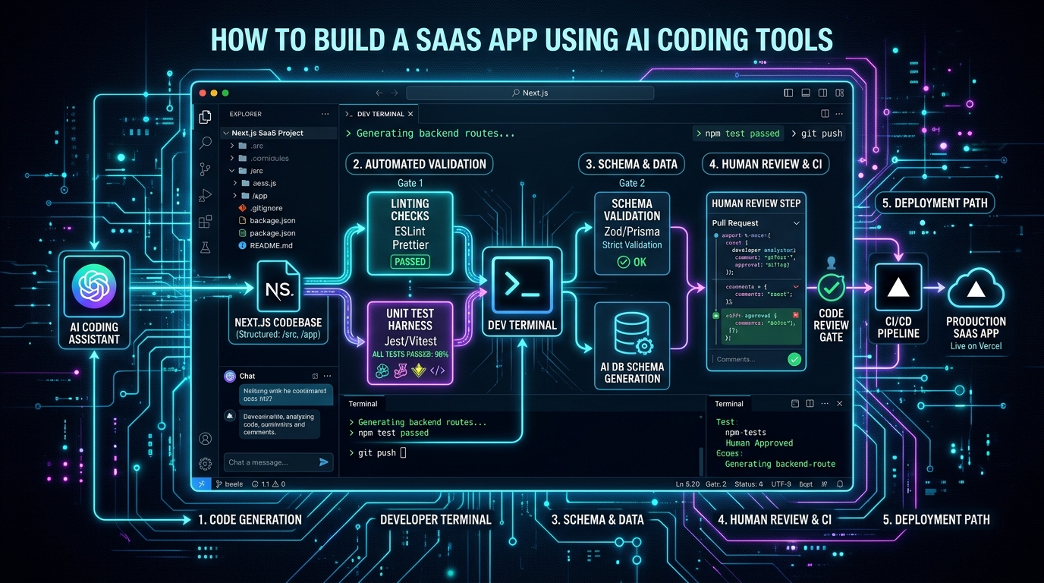Go back with the title bar arrow

coord(379,93)
